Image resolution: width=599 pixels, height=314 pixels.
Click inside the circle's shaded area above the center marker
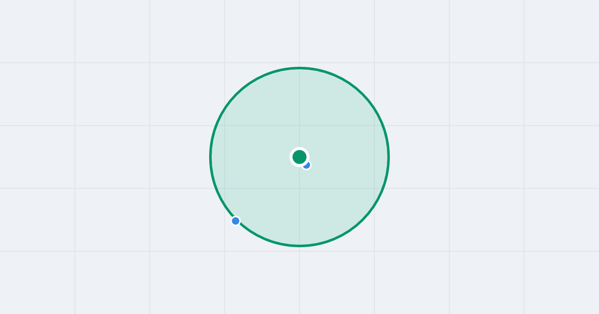point(299,110)
